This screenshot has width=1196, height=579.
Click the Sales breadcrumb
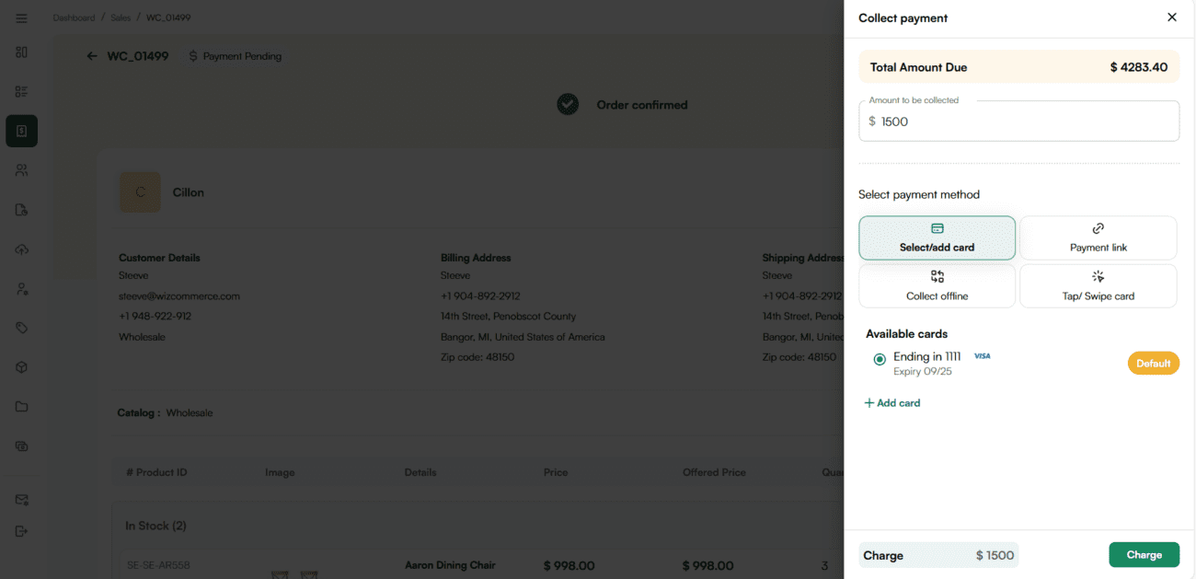pyautogui.click(x=121, y=17)
